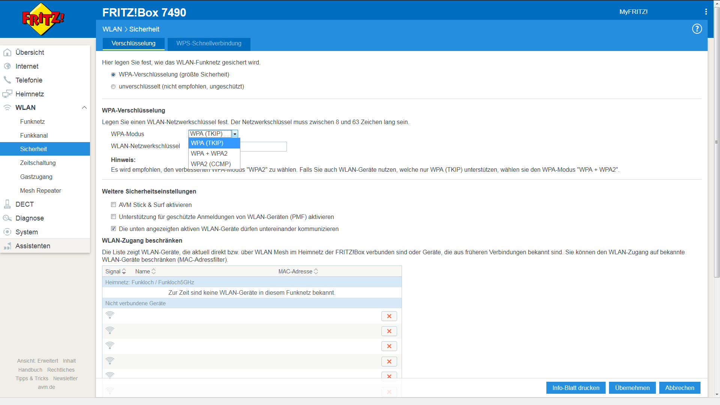Screen dimensions: 720x405
Task: Collapse the WLAN sidebar section
Action: point(84,108)
